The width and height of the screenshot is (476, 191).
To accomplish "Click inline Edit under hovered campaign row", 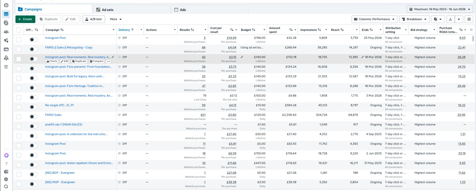I will [x=65, y=61].
